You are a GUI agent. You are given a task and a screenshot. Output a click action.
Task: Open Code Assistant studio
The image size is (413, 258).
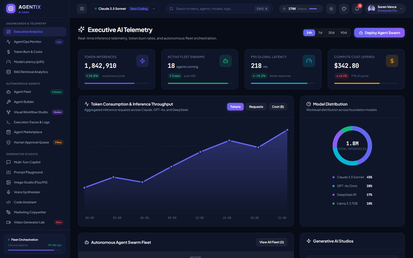pos(35,202)
